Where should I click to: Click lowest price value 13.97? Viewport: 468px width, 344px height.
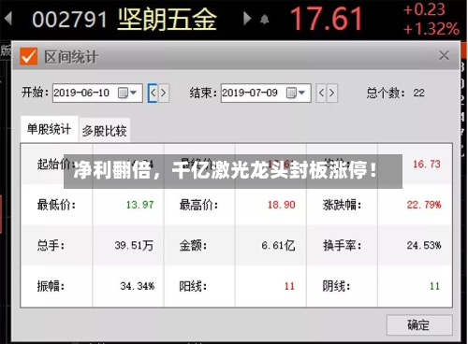click(139, 205)
